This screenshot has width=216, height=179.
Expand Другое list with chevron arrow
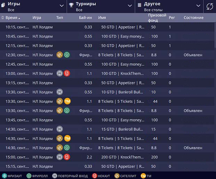coord(198,6)
